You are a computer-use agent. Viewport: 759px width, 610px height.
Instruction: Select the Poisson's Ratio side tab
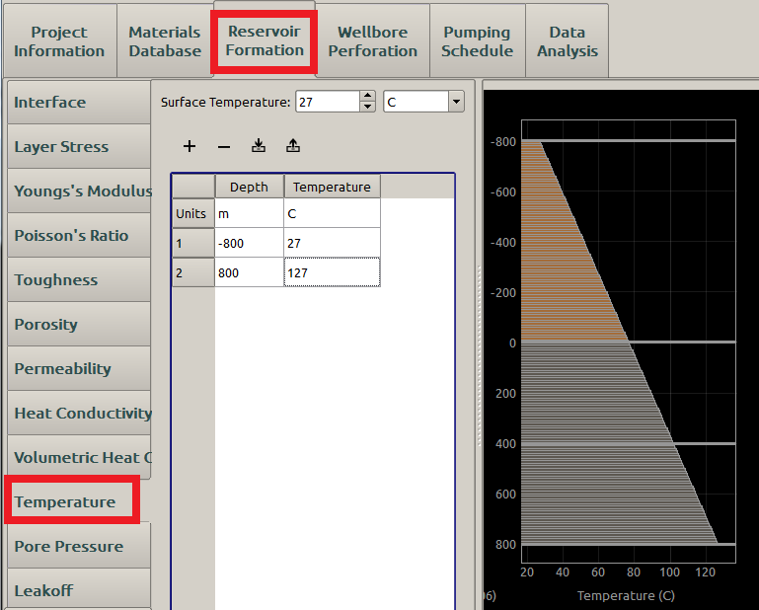coord(79,236)
